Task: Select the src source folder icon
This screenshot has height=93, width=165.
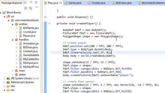Action: click(8, 16)
